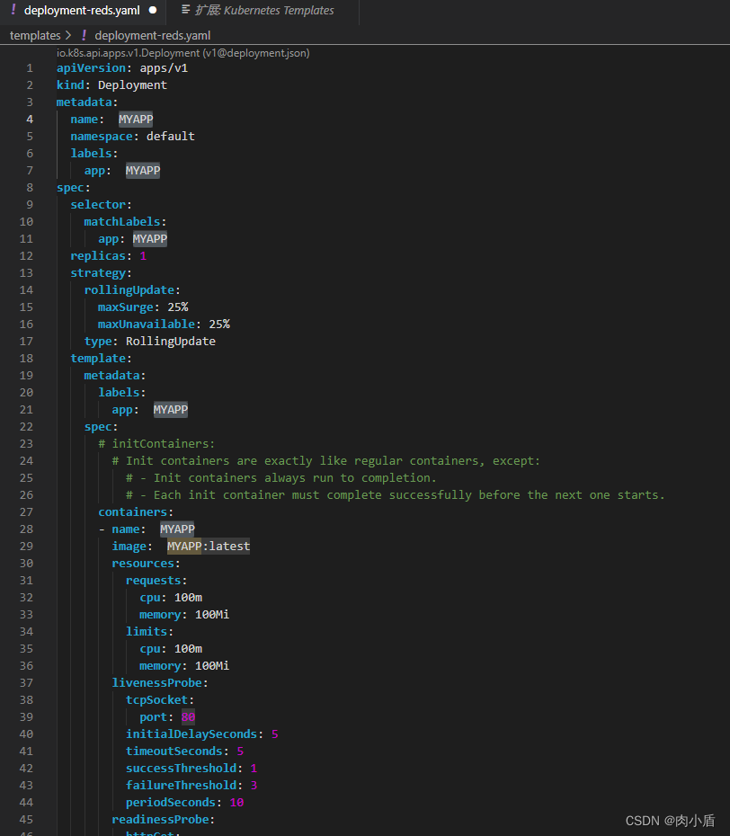Click periodSeconds value 10
Viewport: 730px width, 836px height.
point(236,802)
